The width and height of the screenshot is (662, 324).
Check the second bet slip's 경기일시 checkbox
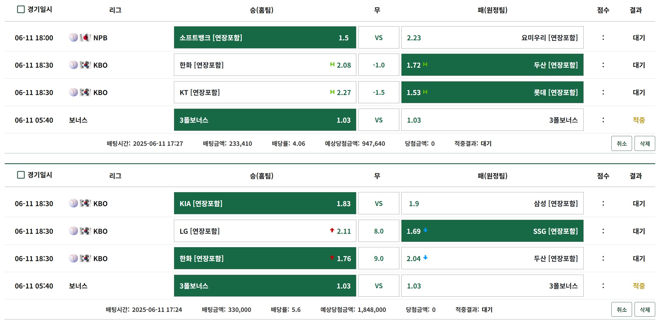21,175
